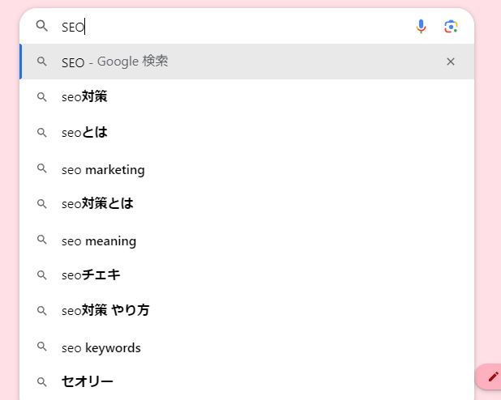Select the 'セオリー' suggestion

click(246, 382)
